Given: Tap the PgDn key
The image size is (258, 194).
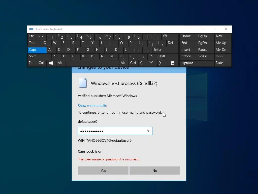Looking at the screenshot, I should point(205,43).
